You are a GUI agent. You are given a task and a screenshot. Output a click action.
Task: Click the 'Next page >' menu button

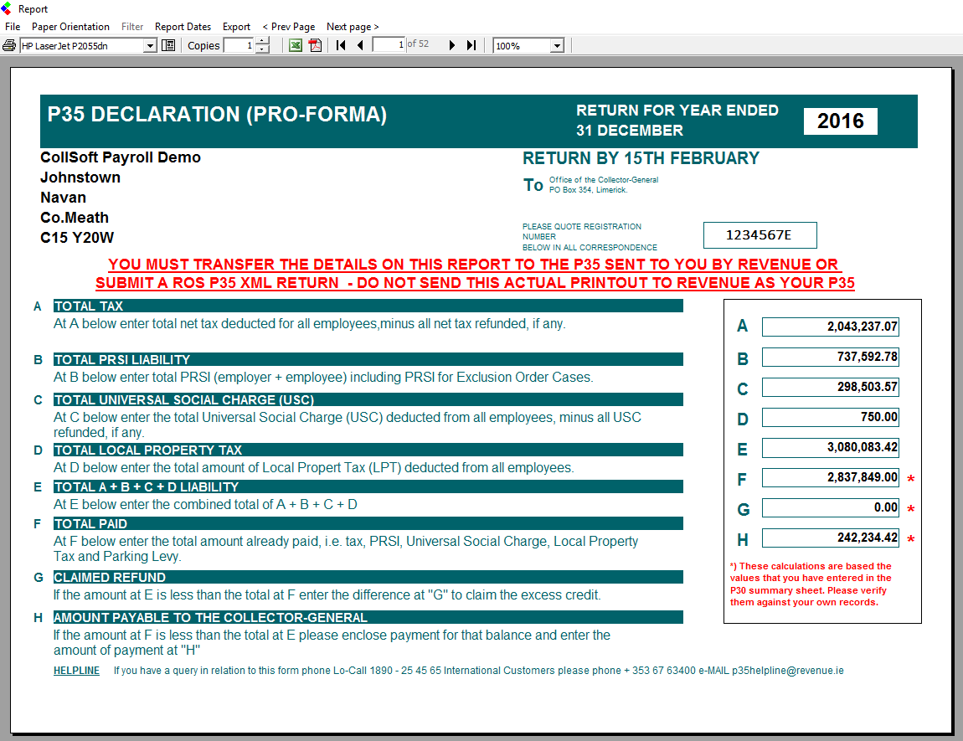(x=353, y=27)
